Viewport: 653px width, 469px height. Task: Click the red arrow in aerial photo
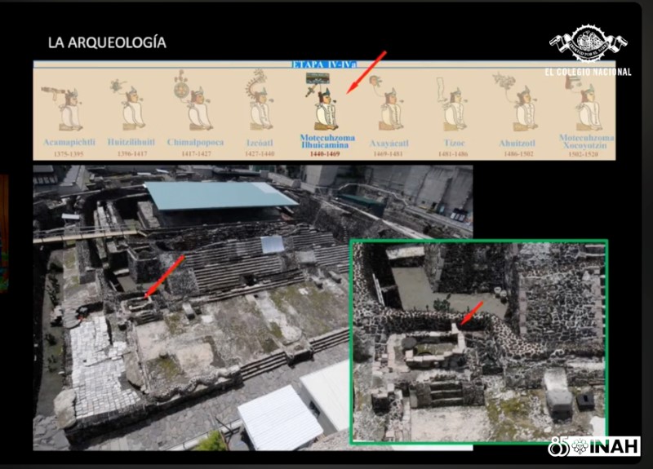pos(163,275)
